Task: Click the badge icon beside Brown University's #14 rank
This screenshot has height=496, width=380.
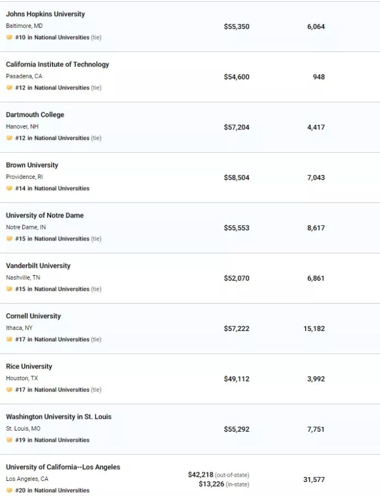Action: tap(9, 188)
